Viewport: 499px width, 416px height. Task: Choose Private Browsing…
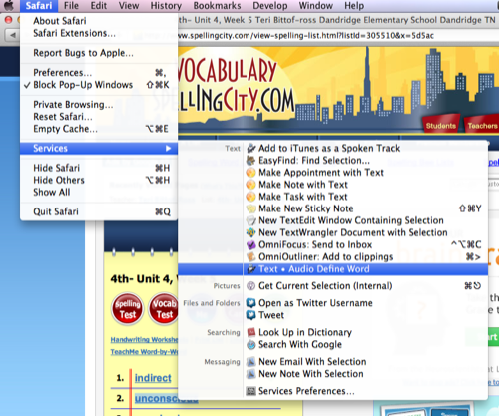[x=99, y=105]
